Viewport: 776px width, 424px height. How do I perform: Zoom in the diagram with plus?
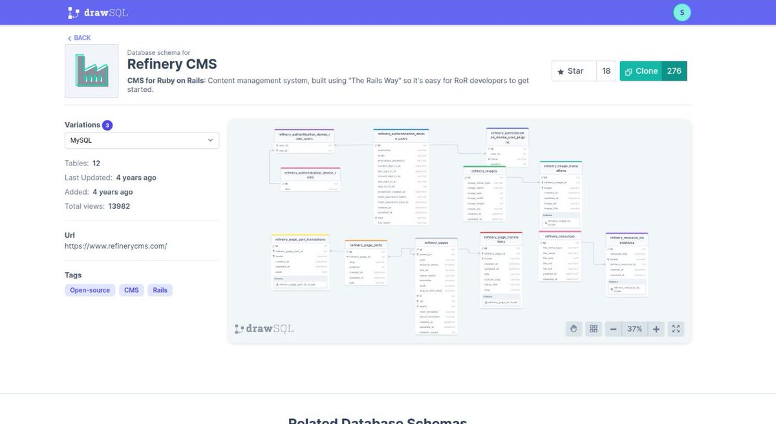click(656, 329)
